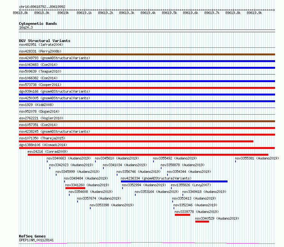Open variant nsv3341260 (Audano2019)

click(87, 185)
